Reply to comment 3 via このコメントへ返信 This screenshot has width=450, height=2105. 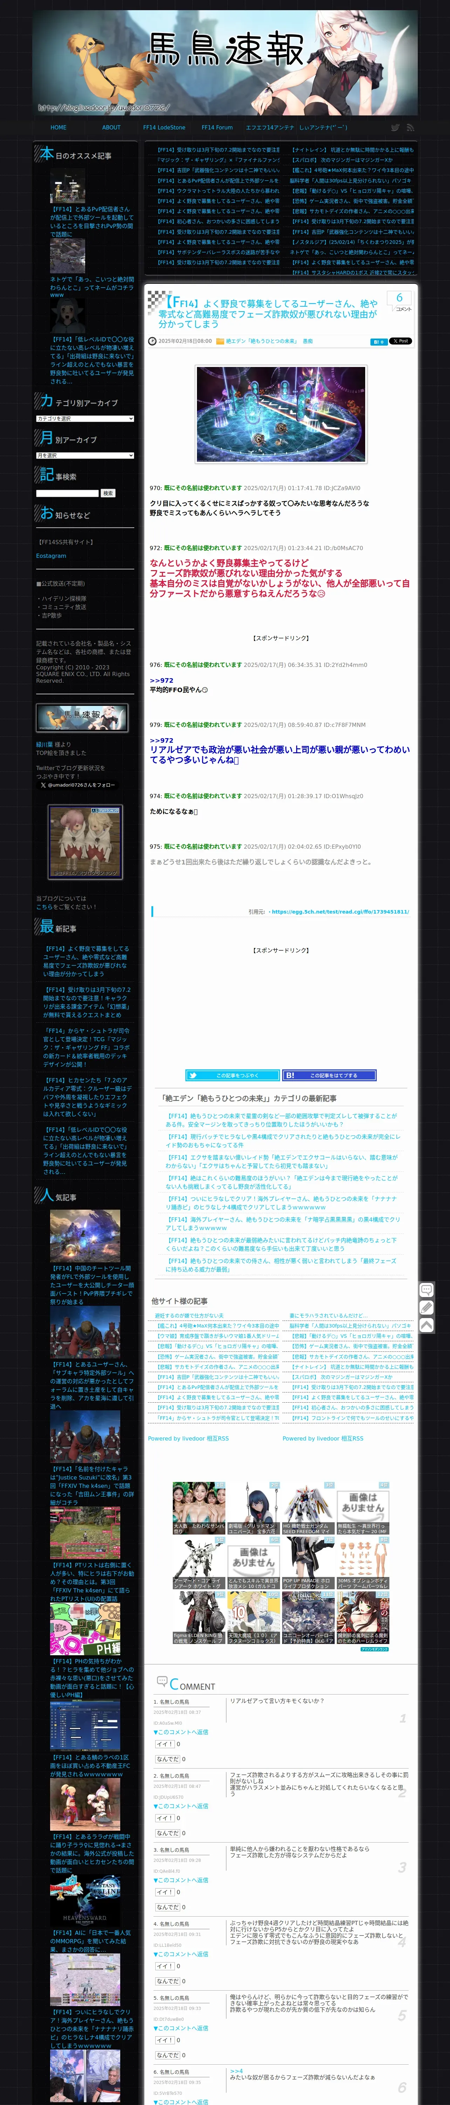point(180,1880)
